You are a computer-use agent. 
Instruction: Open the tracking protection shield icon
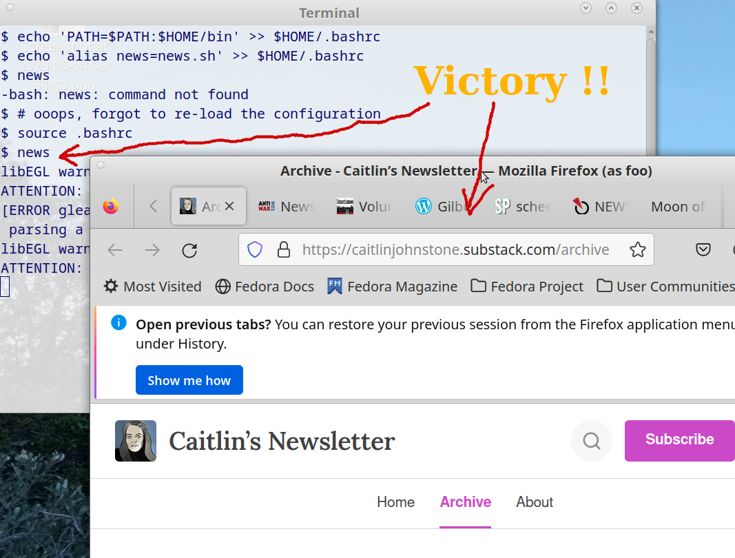pyautogui.click(x=255, y=249)
